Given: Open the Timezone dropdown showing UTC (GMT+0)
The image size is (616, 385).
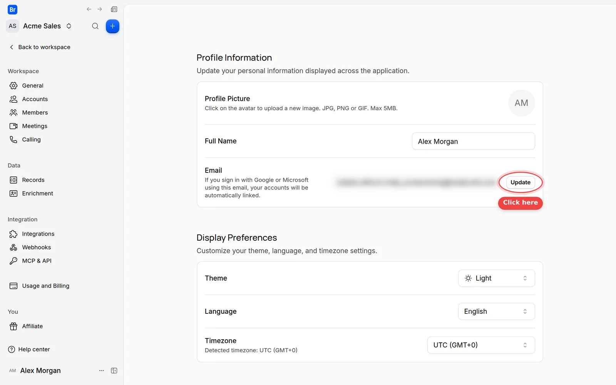Looking at the screenshot, I should click(481, 345).
